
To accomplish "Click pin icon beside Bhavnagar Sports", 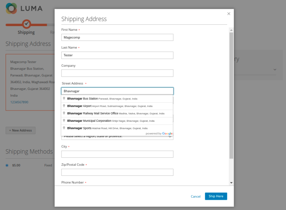I will click(64, 128).
